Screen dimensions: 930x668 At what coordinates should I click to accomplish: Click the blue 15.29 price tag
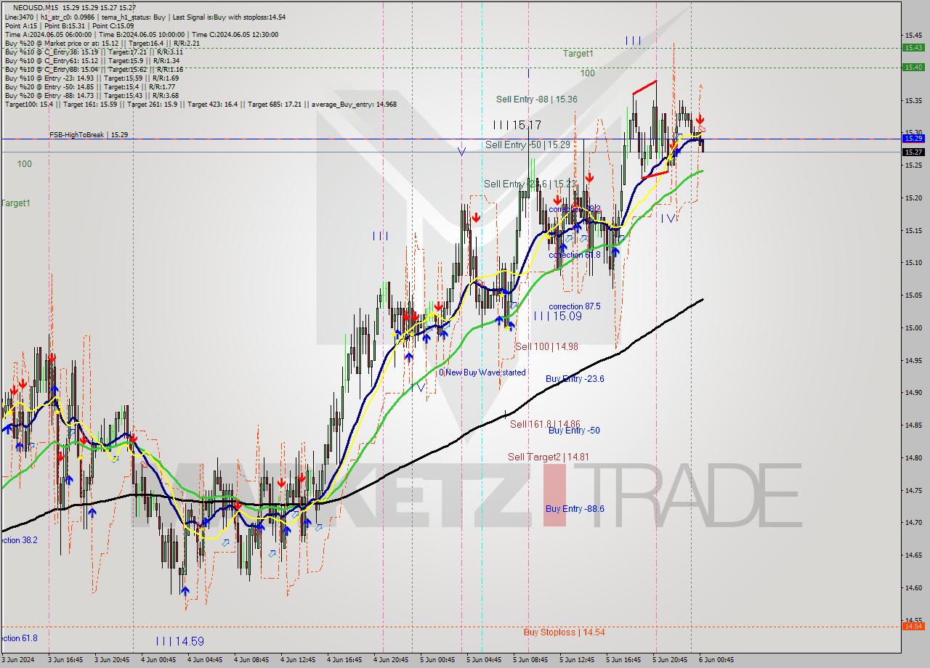point(913,138)
